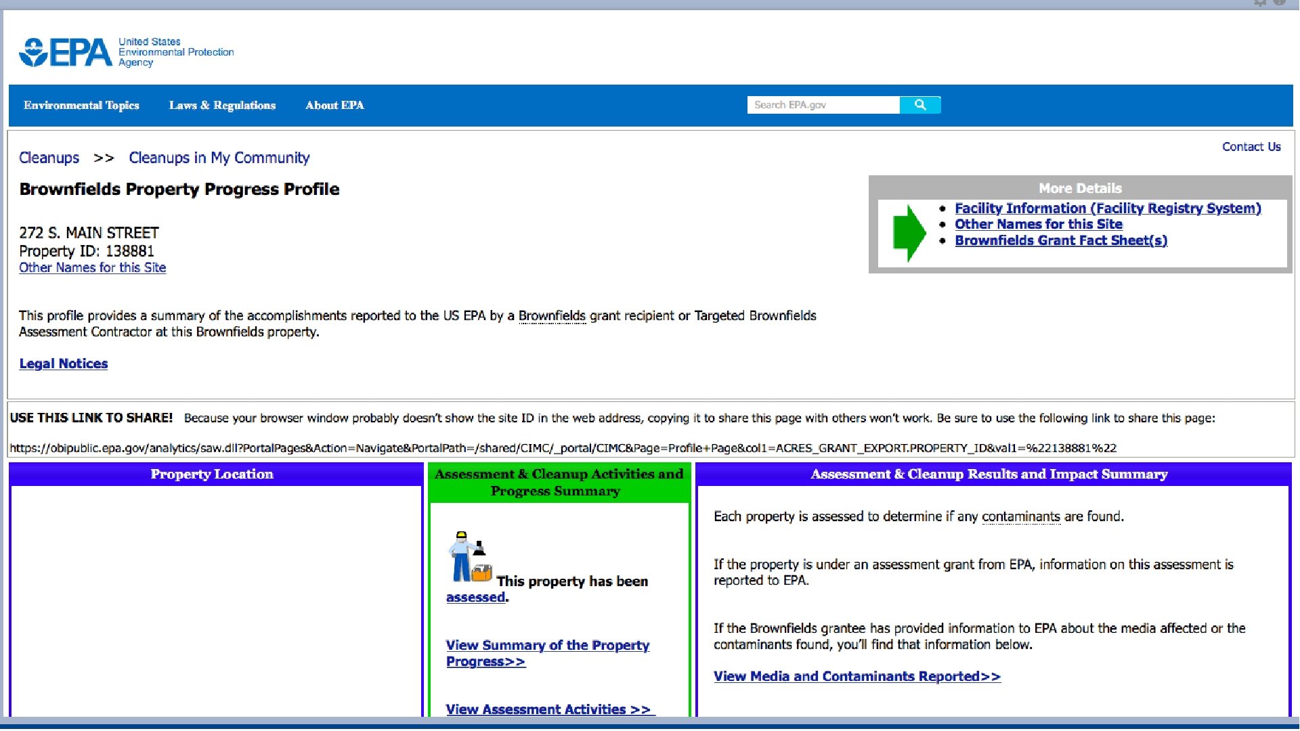Go to the Cleanups breadcrumb link
This screenshot has width=1300, height=731.
[49, 158]
